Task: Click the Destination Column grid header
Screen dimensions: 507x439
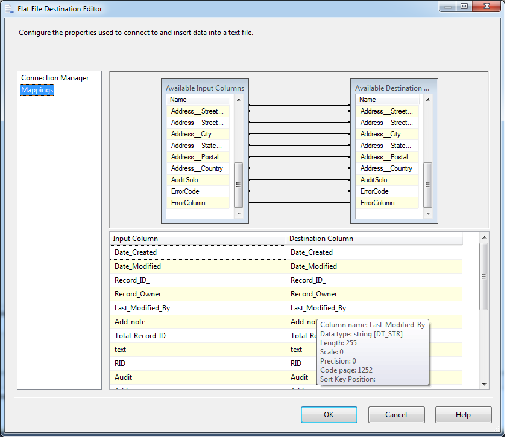Action: [375, 239]
